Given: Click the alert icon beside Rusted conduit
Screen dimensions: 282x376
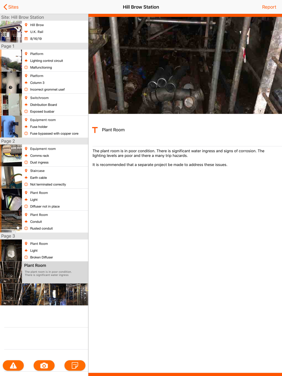Looking at the screenshot, I should (x=26, y=228).
